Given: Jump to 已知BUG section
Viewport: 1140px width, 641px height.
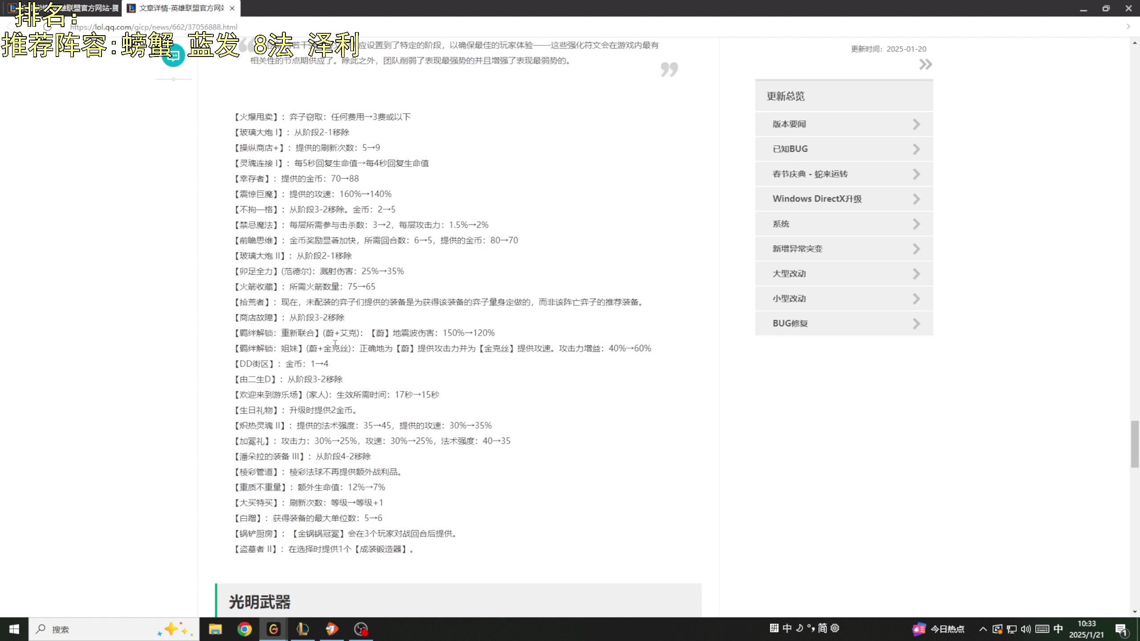Looking at the screenshot, I should tap(844, 149).
